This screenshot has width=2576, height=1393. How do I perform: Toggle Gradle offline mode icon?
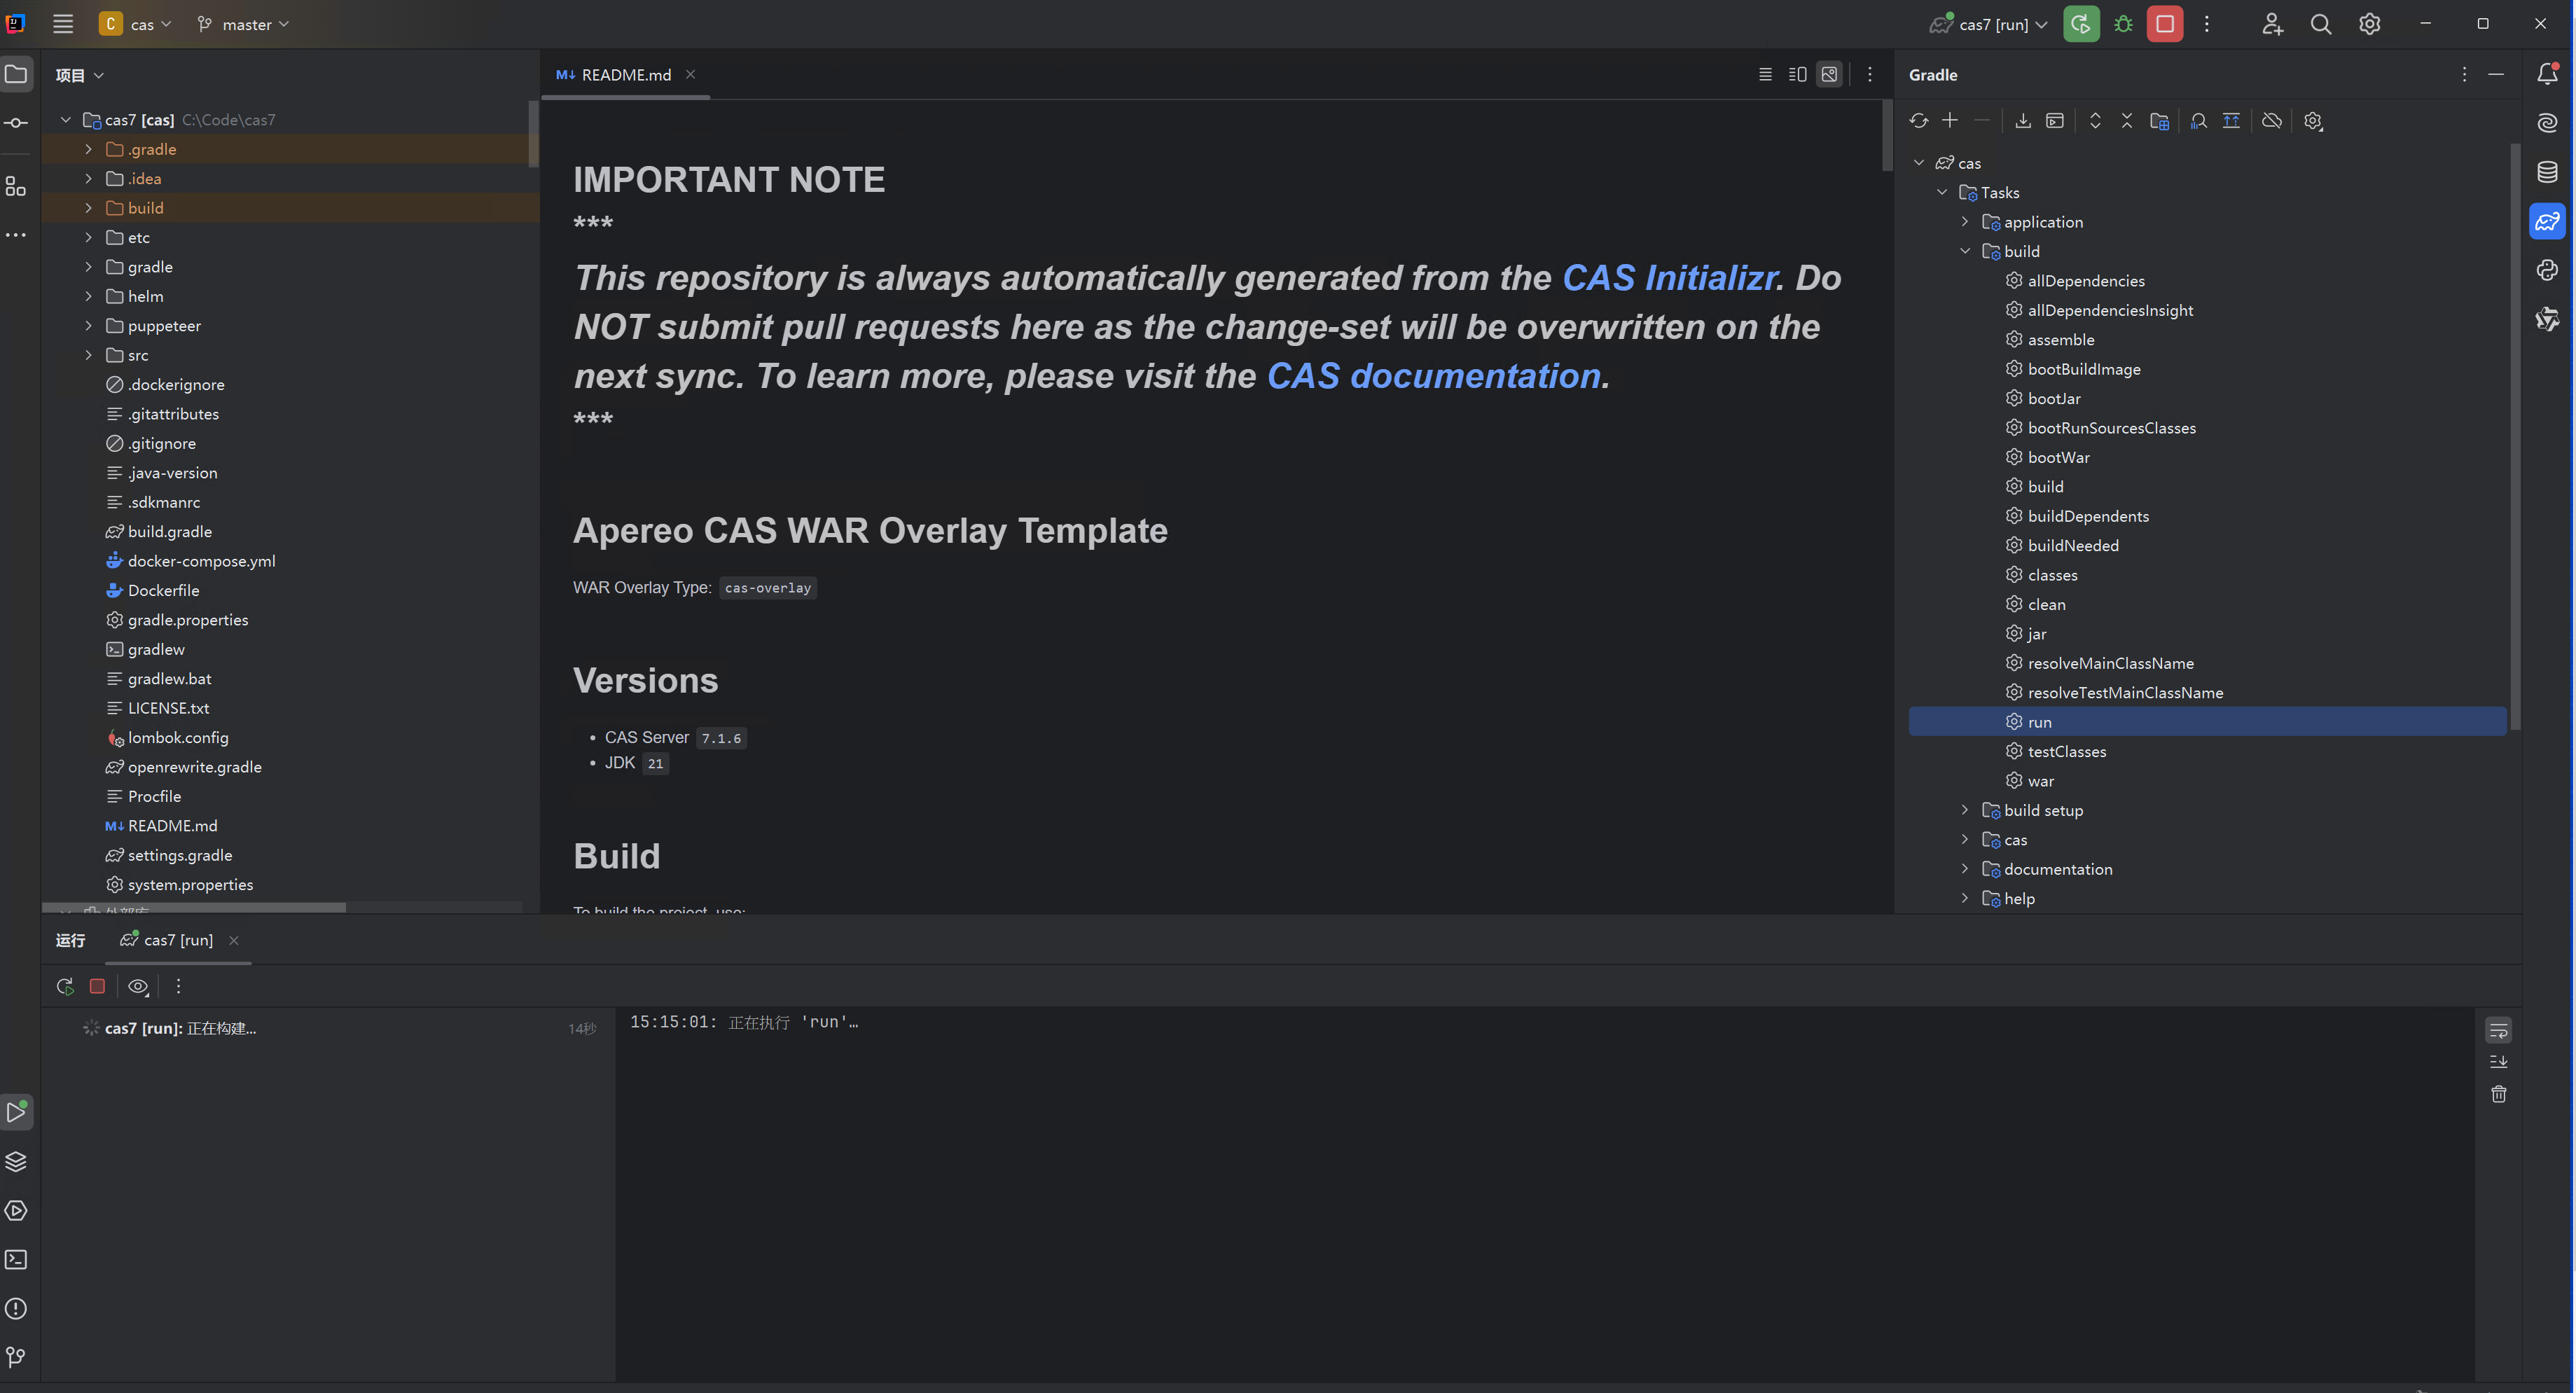[2272, 121]
